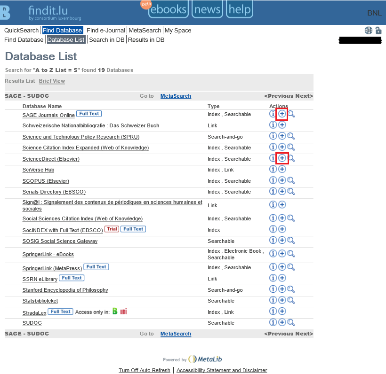Click StradaLex green B access icon
Viewport: 386px width, 374px height.
[115, 311]
